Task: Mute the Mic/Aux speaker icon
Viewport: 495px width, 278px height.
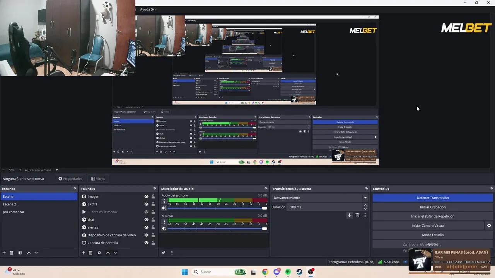Action: tap(164, 229)
